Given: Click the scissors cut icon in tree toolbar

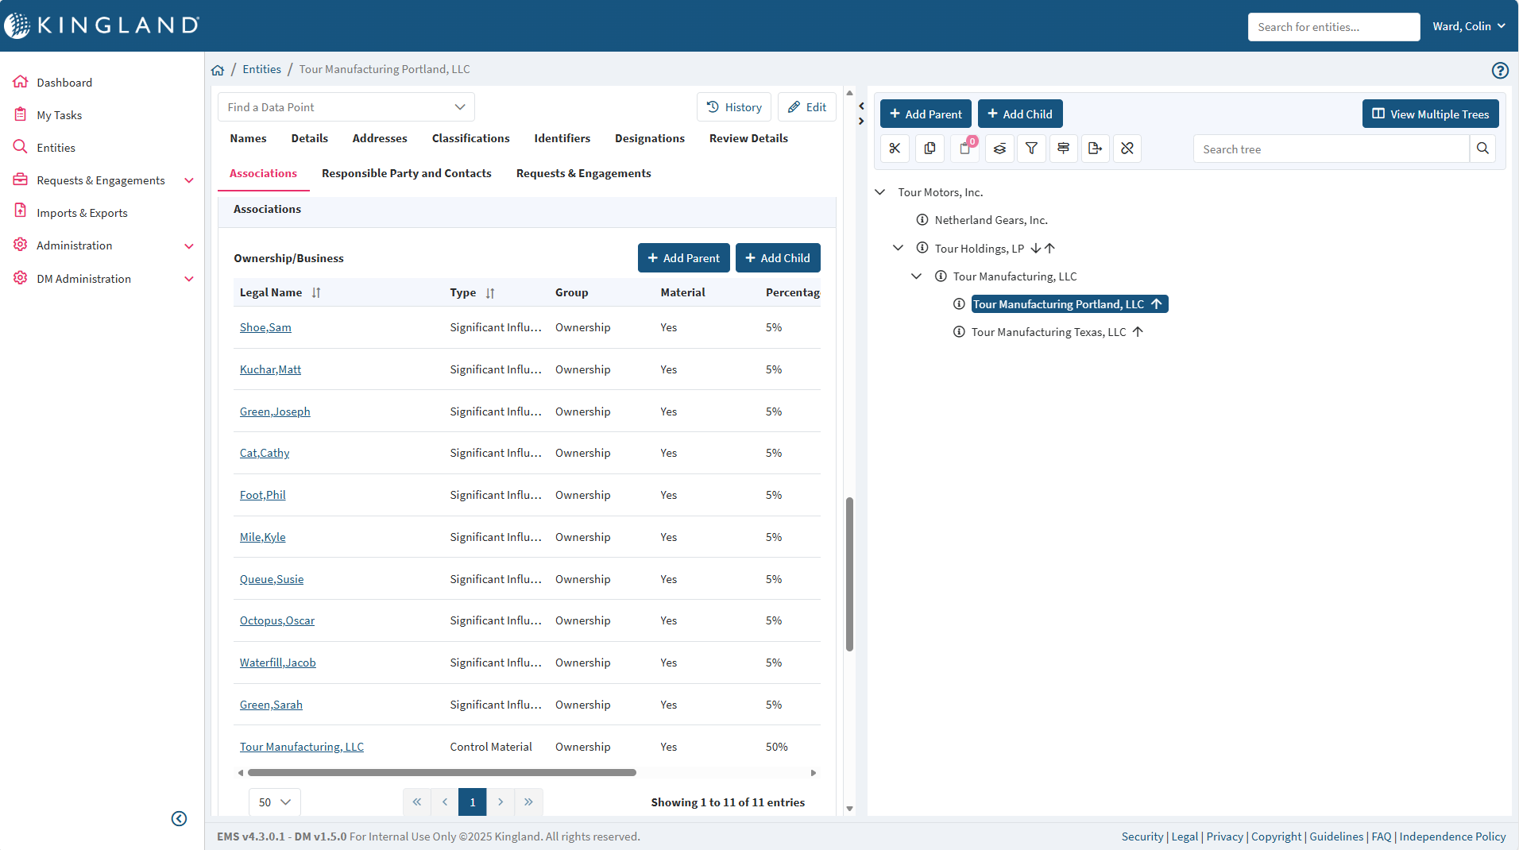Looking at the screenshot, I should (x=895, y=149).
